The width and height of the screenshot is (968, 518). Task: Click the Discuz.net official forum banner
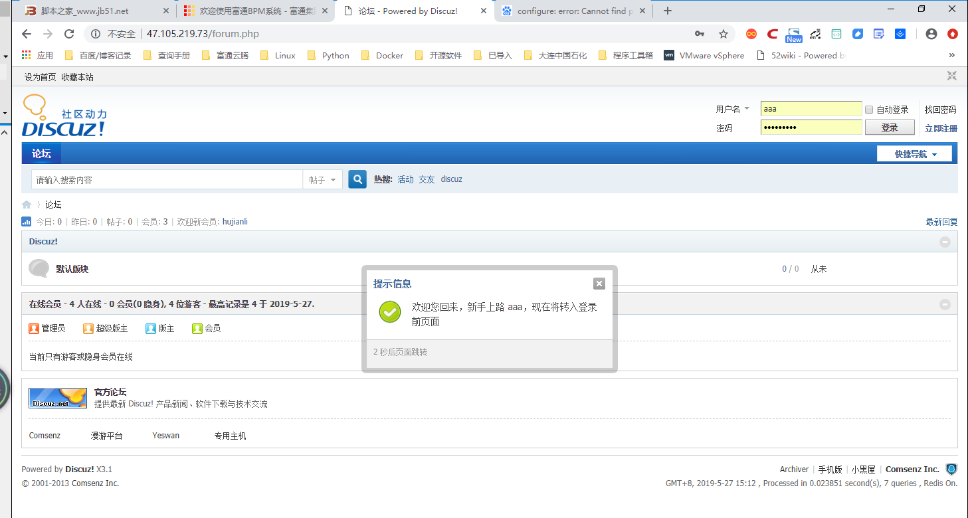58,398
